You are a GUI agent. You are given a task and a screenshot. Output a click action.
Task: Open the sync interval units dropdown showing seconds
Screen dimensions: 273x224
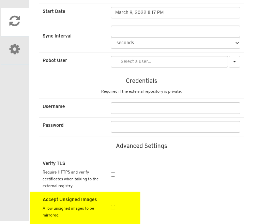click(x=175, y=43)
